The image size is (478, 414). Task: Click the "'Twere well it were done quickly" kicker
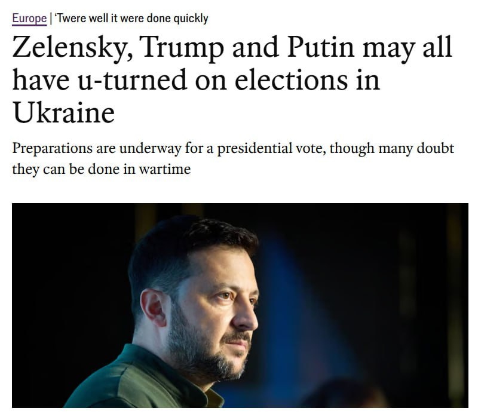[x=131, y=18]
